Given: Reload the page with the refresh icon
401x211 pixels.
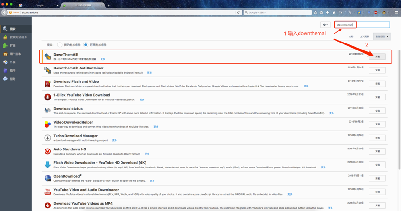Looking at the screenshot, I should 238,12.
